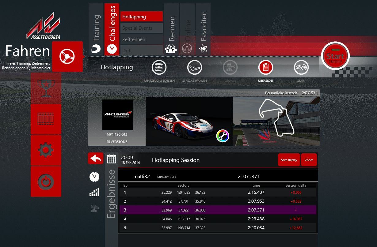Open the Übersicht clipboard icon
This screenshot has height=247, width=377.
[x=266, y=67]
